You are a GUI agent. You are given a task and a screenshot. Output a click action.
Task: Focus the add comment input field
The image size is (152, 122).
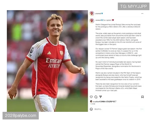tap(116, 109)
